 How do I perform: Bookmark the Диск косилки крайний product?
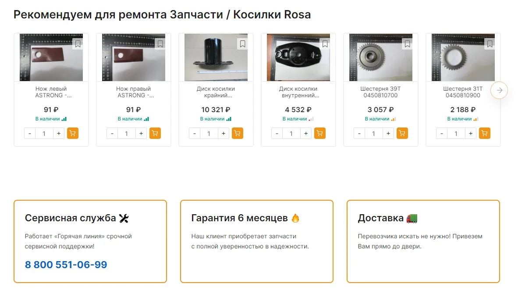point(242,44)
